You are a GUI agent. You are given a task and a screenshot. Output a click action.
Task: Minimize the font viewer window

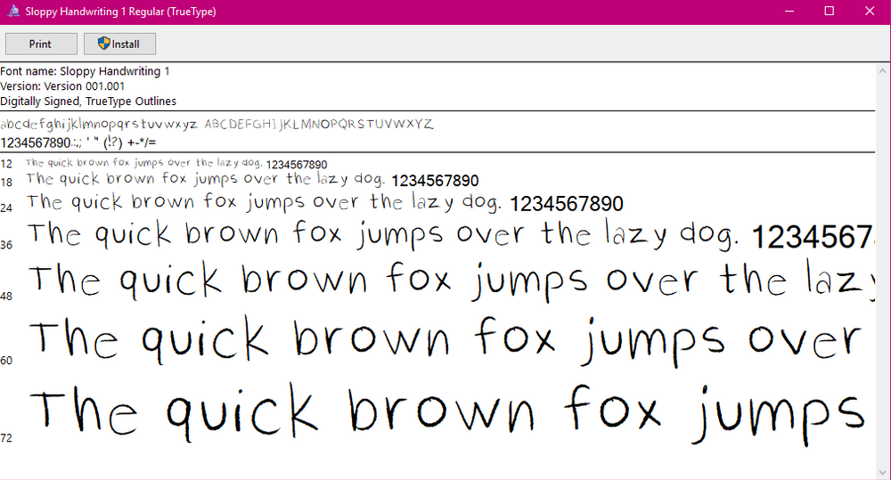click(789, 12)
